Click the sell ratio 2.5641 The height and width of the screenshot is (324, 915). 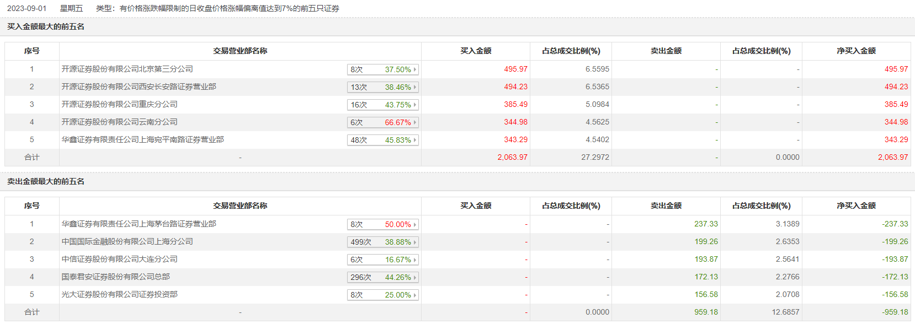coord(788,259)
